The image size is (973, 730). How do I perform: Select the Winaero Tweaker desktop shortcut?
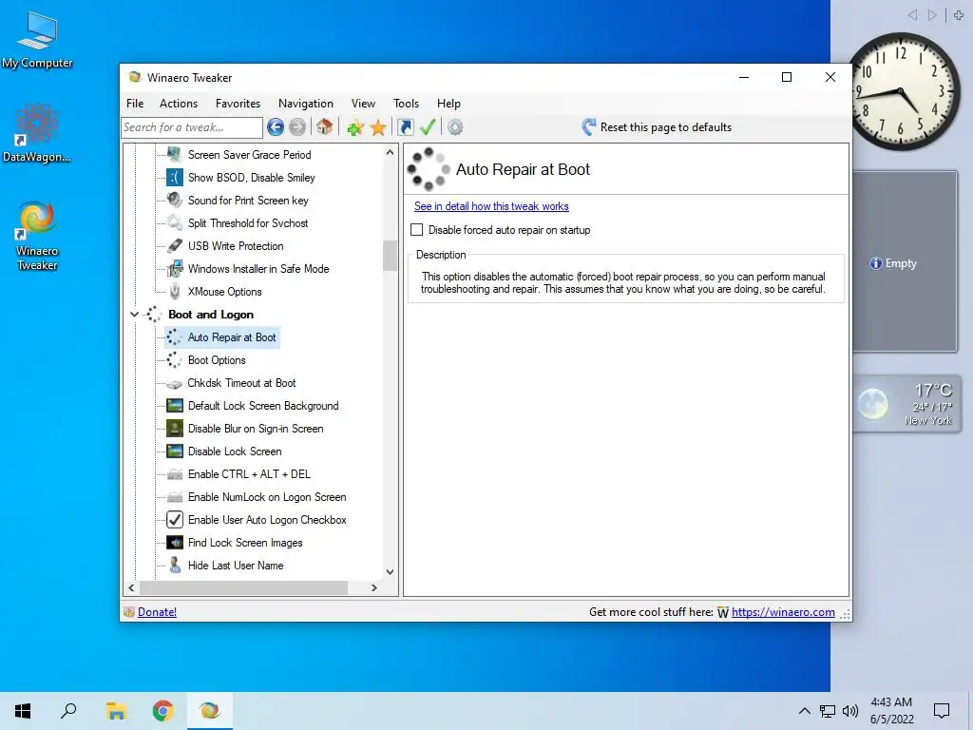(x=37, y=236)
